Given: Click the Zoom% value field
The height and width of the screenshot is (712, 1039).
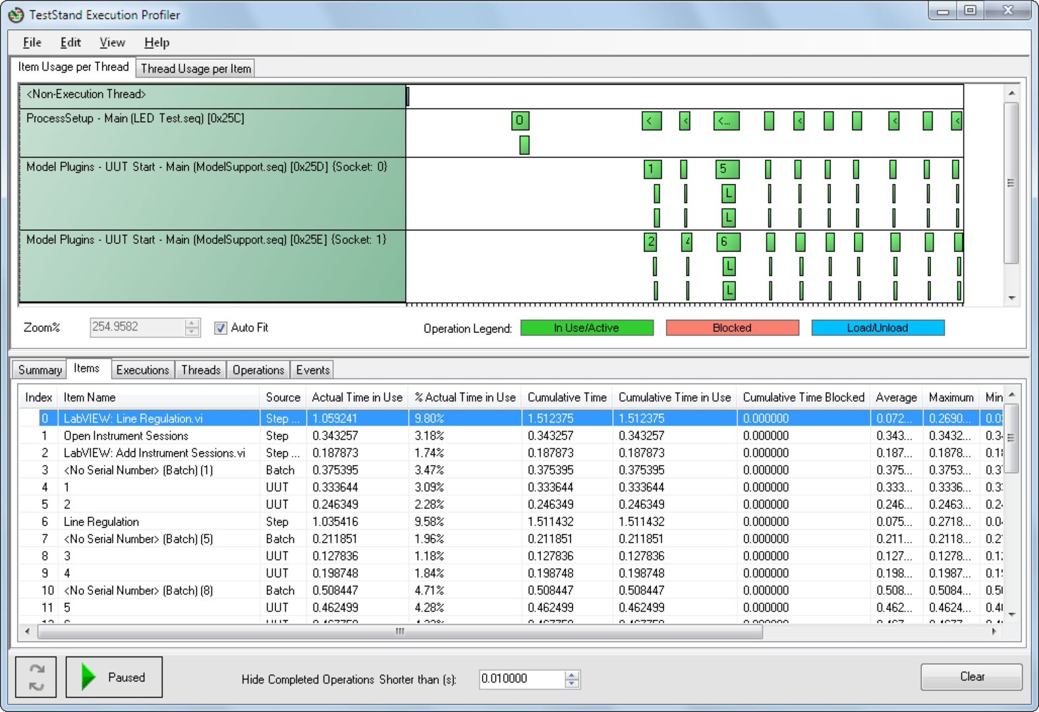Looking at the screenshot, I should [x=137, y=327].
